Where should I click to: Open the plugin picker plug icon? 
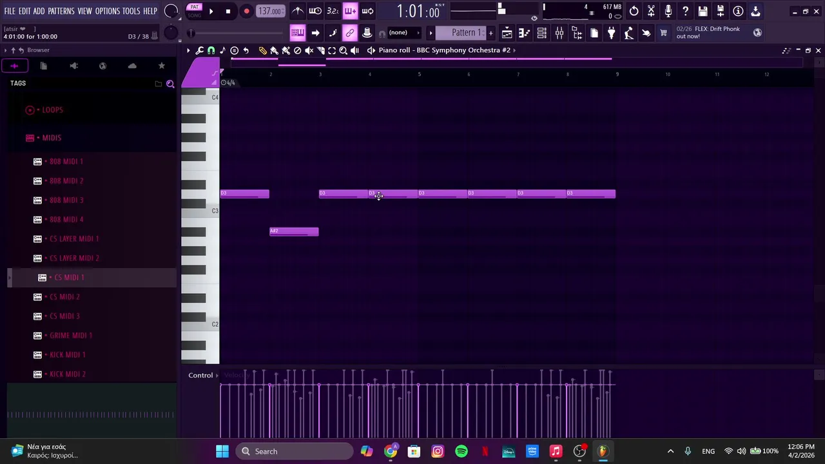611,33
